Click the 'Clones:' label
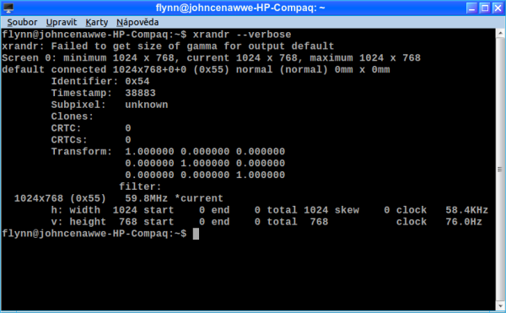 click(x=73, y=116)
